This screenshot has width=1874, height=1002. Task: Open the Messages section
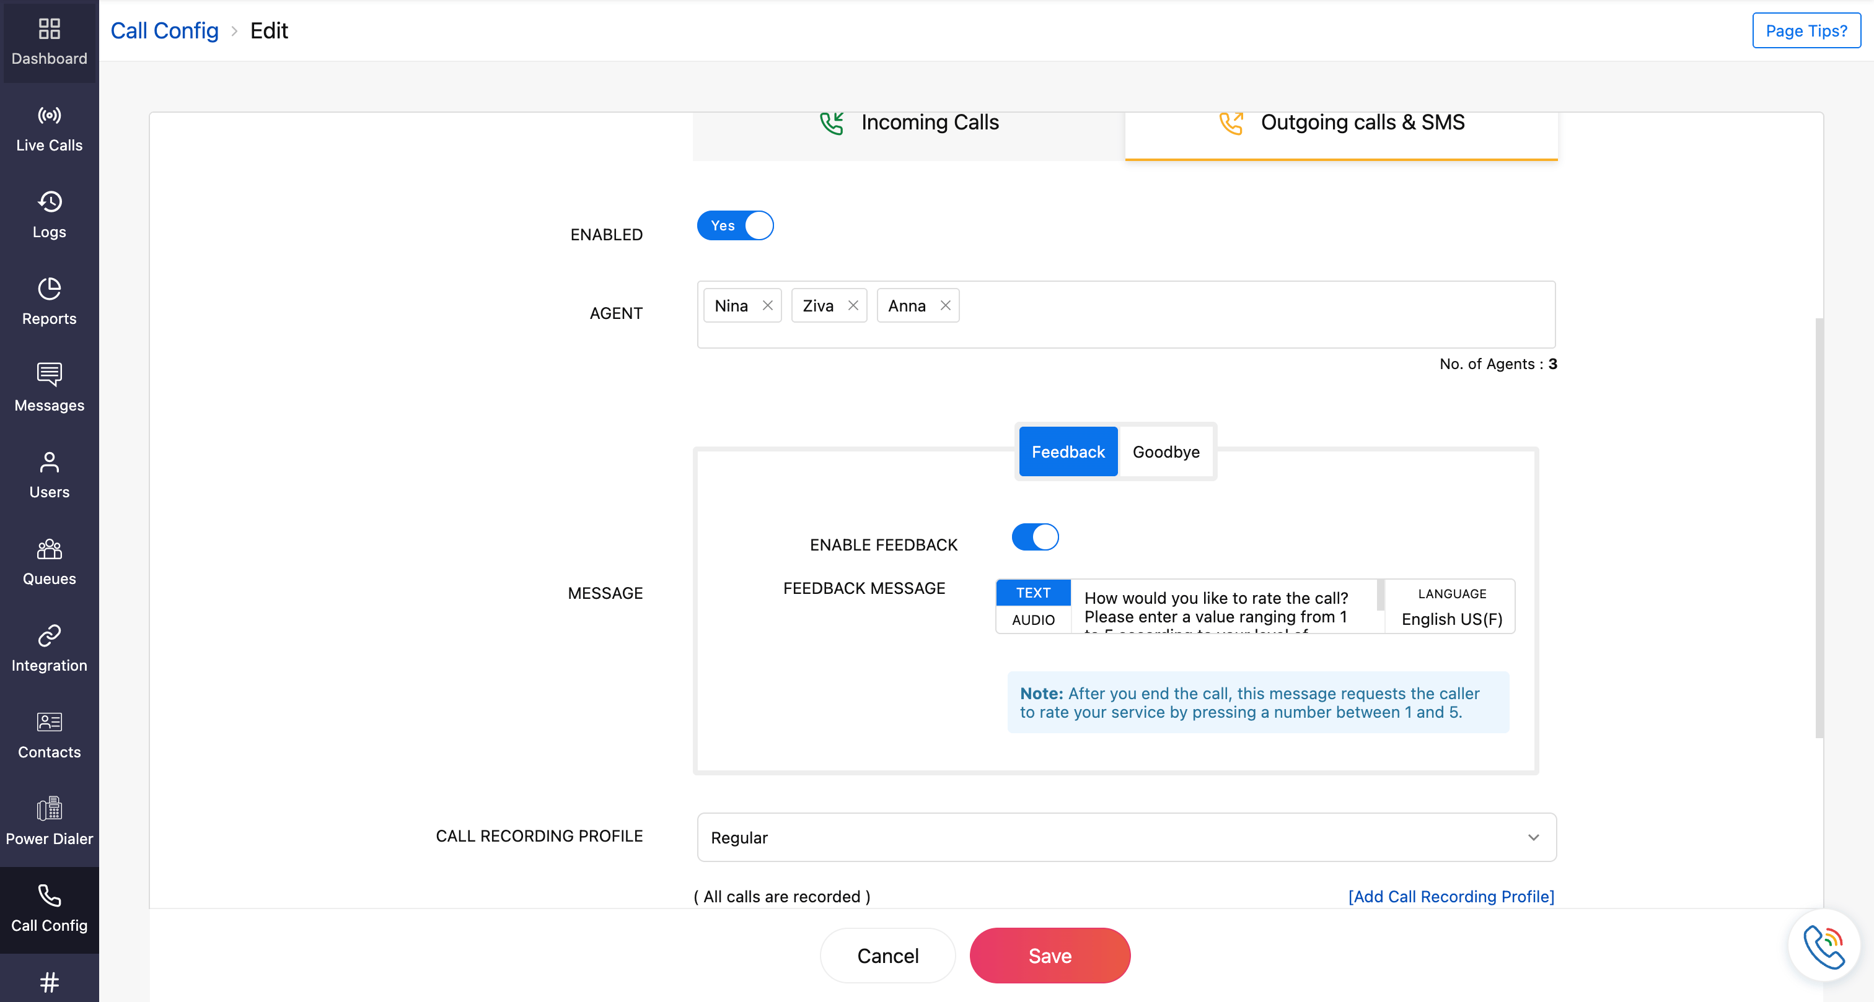point(49,388)
